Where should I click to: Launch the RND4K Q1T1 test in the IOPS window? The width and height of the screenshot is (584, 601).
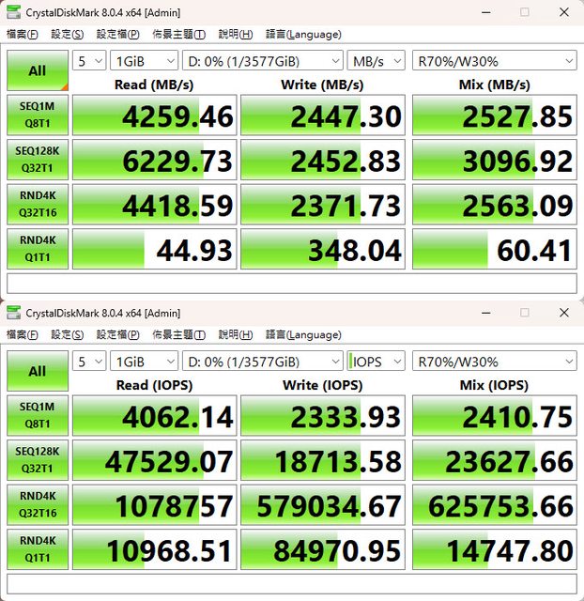coord(37,552)
